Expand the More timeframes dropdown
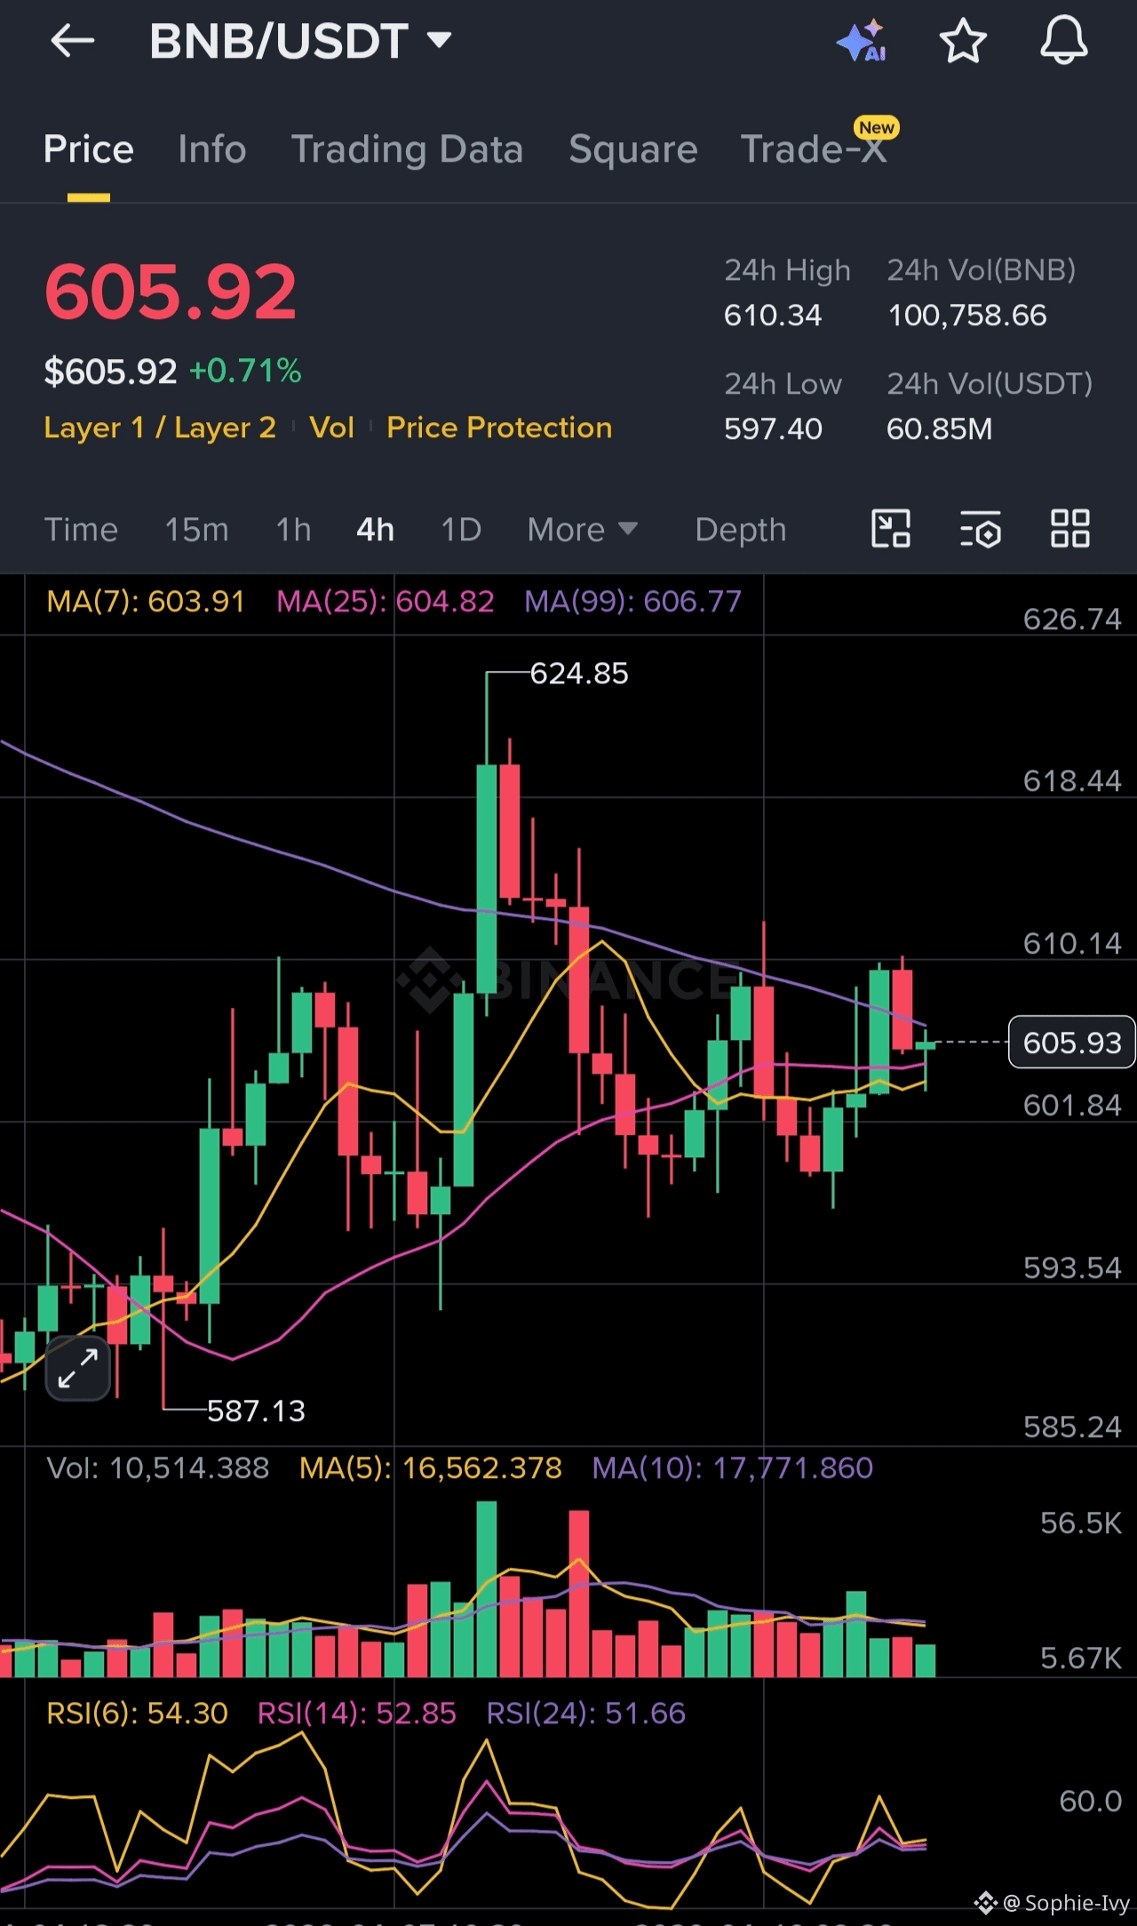The width and height of the screenshot is (1137, 1926). (583, 530)
